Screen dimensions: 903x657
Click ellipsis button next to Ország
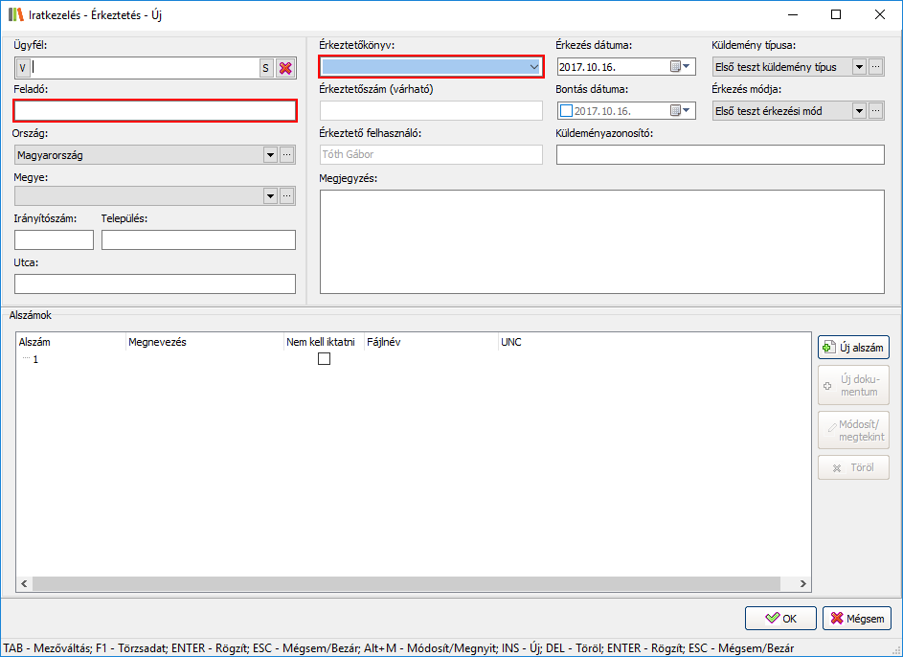(287, 154)
